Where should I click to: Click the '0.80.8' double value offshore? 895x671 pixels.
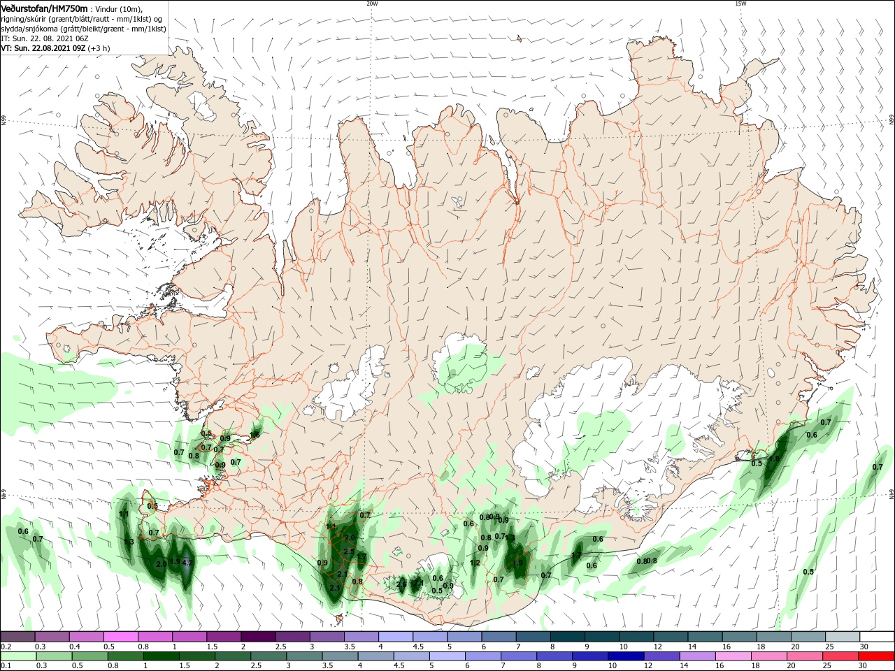click(647, 561)
